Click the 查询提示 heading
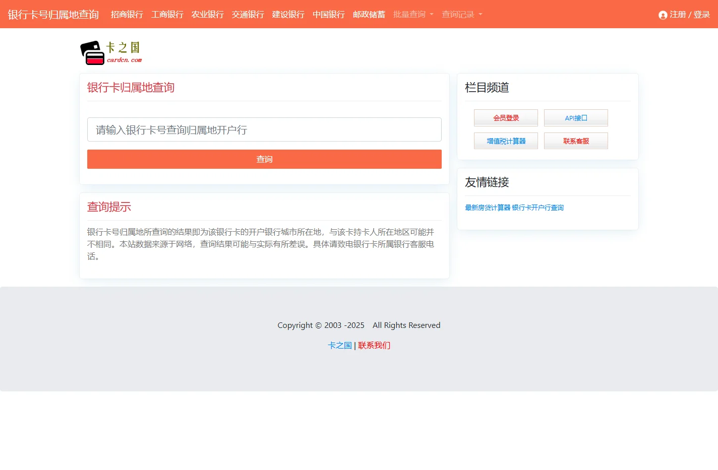Viewport: 718px width, 470px height. (x=109, y=207)
